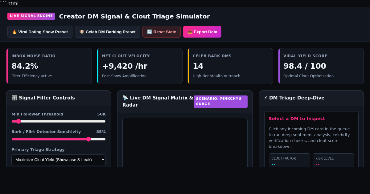Click the 85% sensitivity value
This screenshot has height=194, width=370.
[x=101, y=132]
